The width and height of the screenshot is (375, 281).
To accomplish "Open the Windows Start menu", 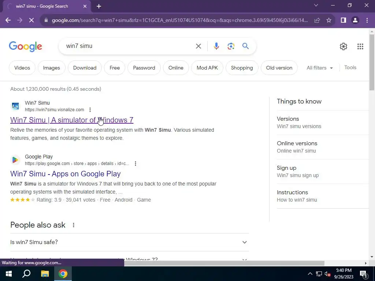I will [x=9, y=274].
